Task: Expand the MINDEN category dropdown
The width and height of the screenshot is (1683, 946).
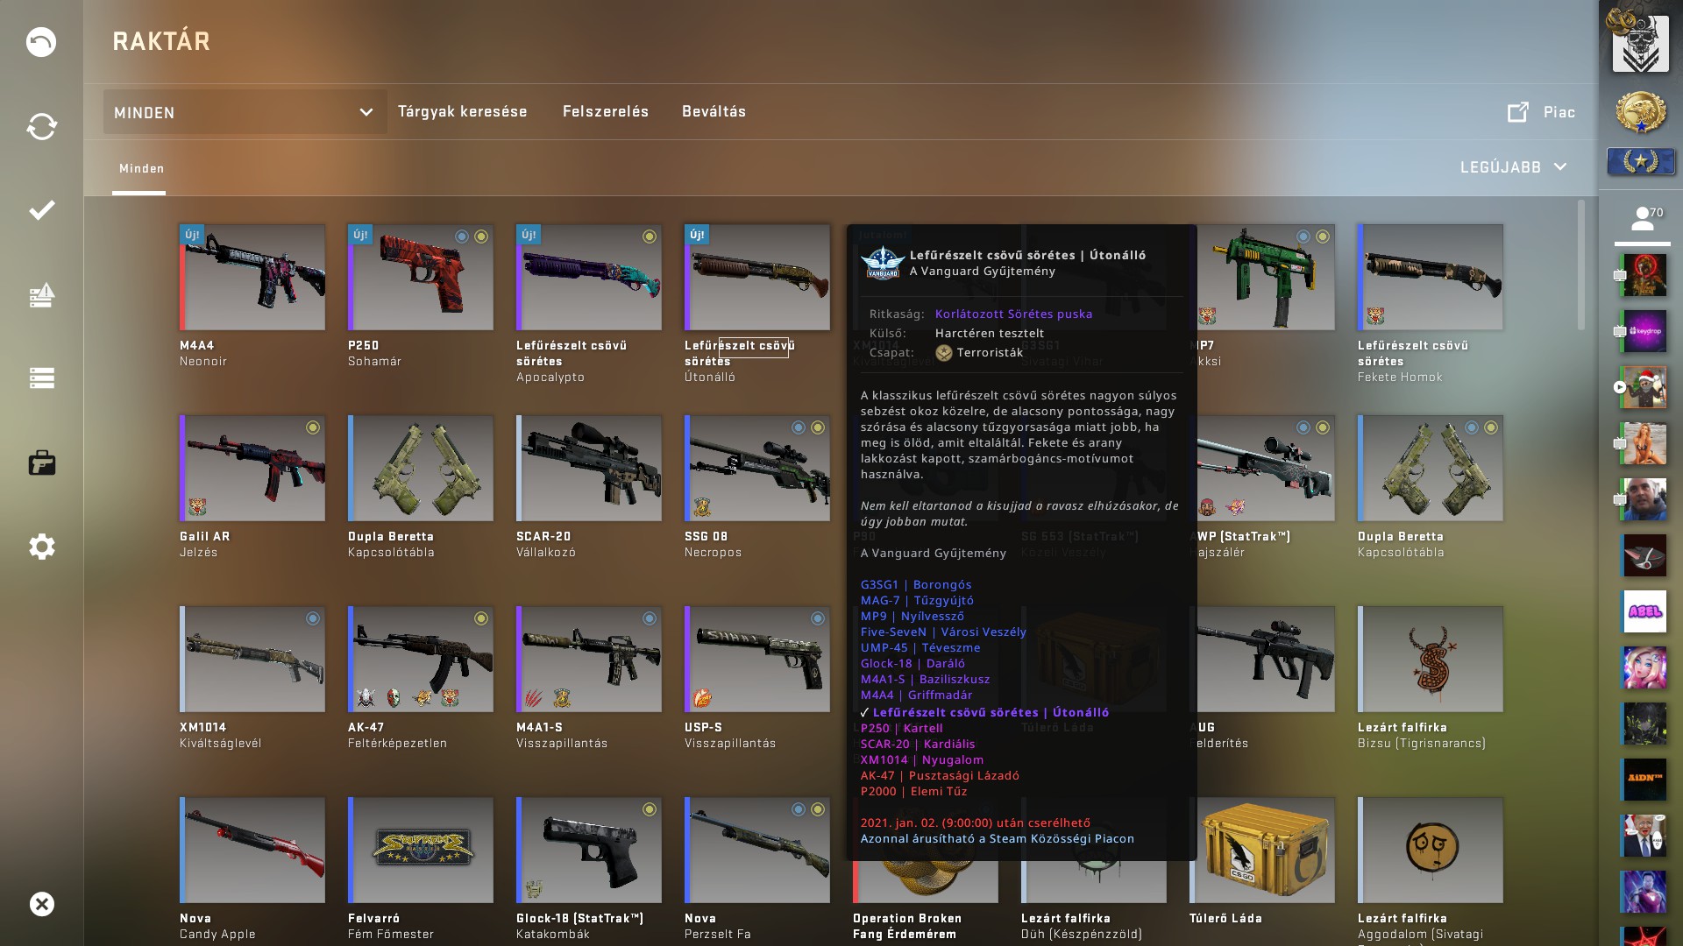Action: (245, 112)
